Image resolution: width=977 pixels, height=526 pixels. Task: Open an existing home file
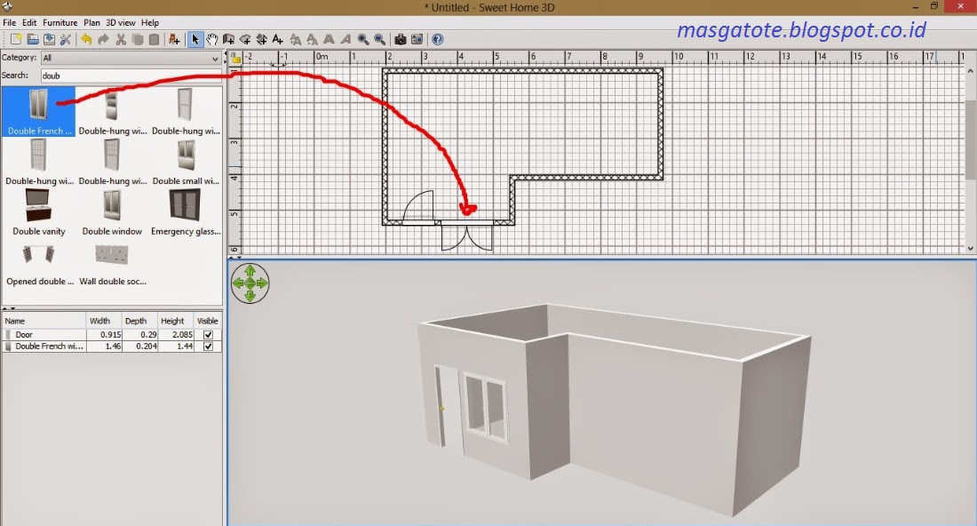pos(33,39)
